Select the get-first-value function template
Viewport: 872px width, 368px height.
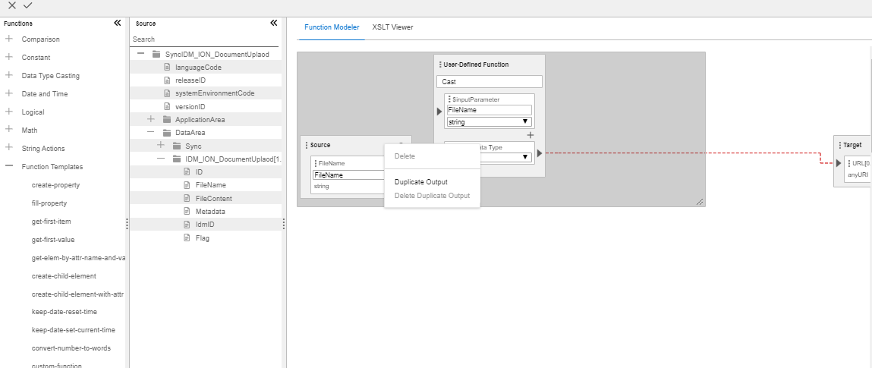pos(53,240)
